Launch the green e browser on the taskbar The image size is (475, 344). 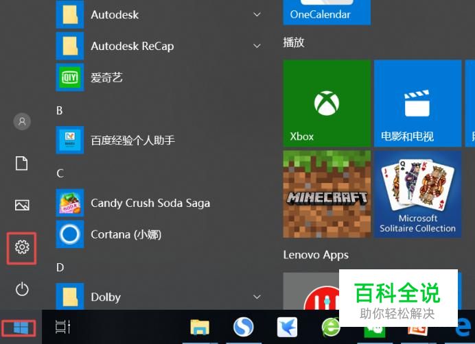(x=330, y=328)
